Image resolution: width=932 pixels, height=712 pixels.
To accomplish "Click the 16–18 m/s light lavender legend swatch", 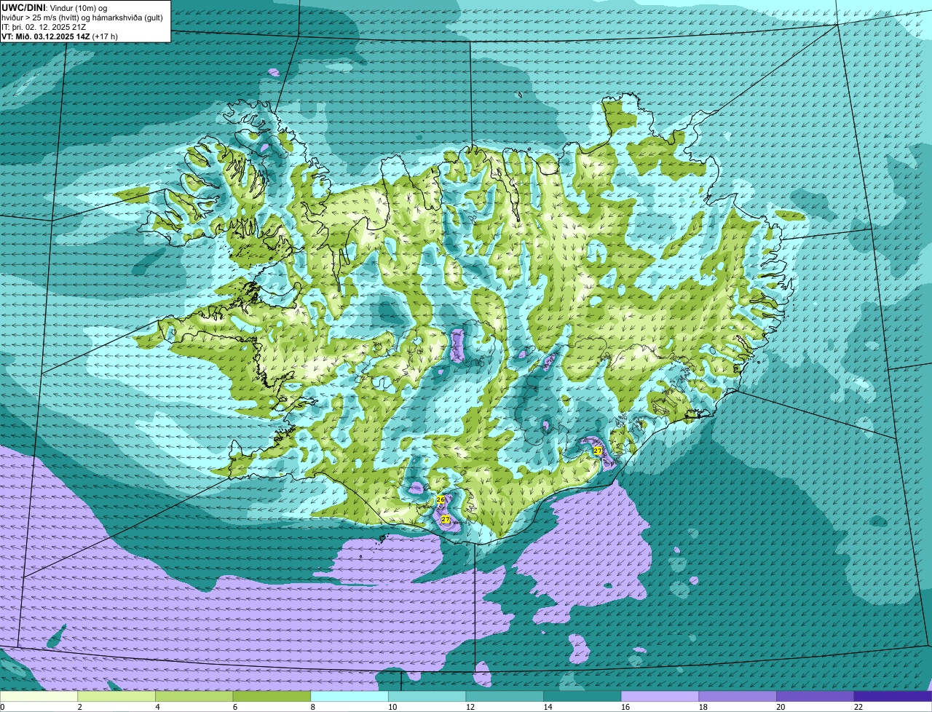I will (x=660, y=696).
